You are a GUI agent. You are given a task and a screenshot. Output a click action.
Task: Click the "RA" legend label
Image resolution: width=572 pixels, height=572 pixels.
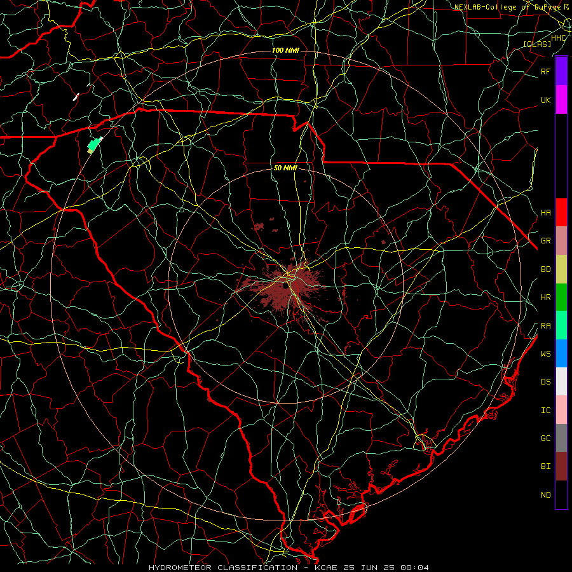545,326
